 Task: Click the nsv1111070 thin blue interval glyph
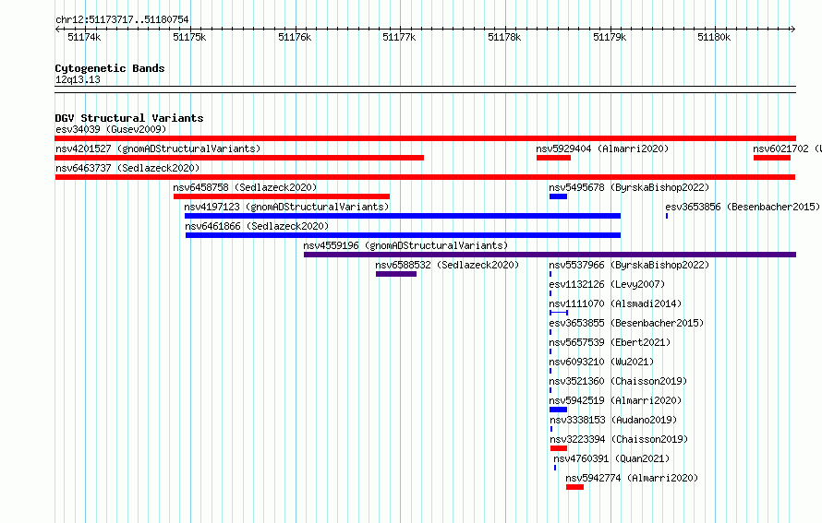point(559,313)
